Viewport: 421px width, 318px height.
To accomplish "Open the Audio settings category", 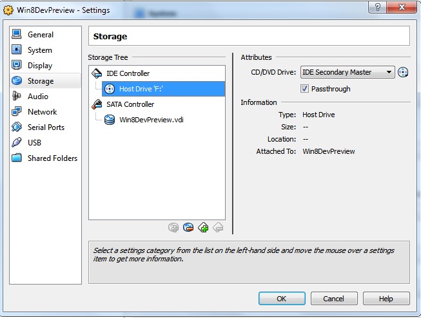I will [x=37, y=97].
